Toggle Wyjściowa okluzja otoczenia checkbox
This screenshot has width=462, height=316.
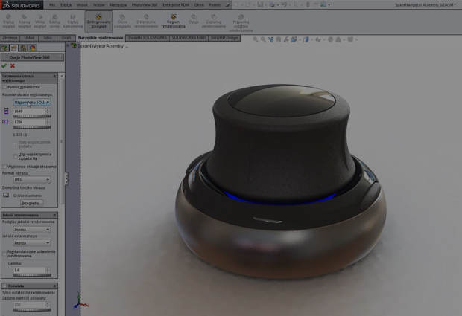pyautogui.click(x=4, y=167)
